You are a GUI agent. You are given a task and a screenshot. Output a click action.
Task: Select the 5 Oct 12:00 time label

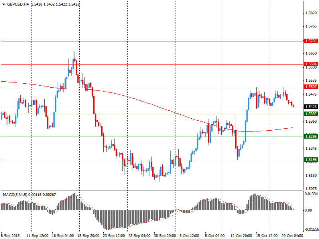tap(189, 236)
